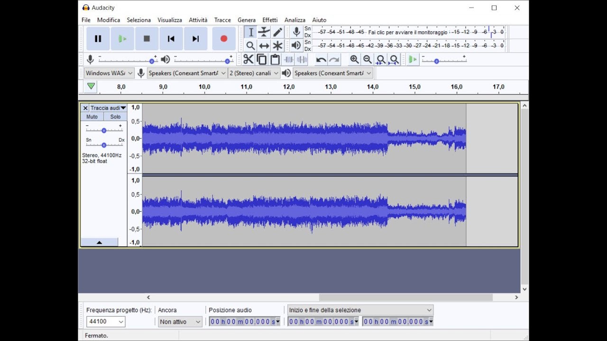Redo the last undone action
This screenshot has width=607, height=341.
click(334, 59)
